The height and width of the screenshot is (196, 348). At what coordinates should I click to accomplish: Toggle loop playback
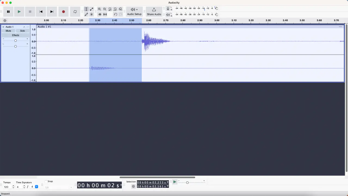pos(75,12)
